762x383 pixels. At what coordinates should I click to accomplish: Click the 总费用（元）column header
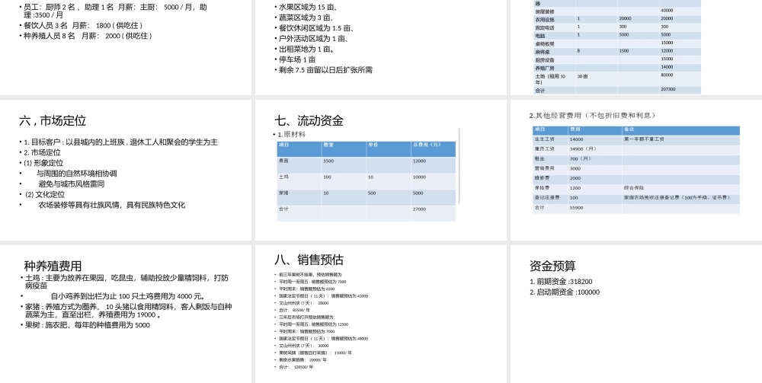(427, 145)
